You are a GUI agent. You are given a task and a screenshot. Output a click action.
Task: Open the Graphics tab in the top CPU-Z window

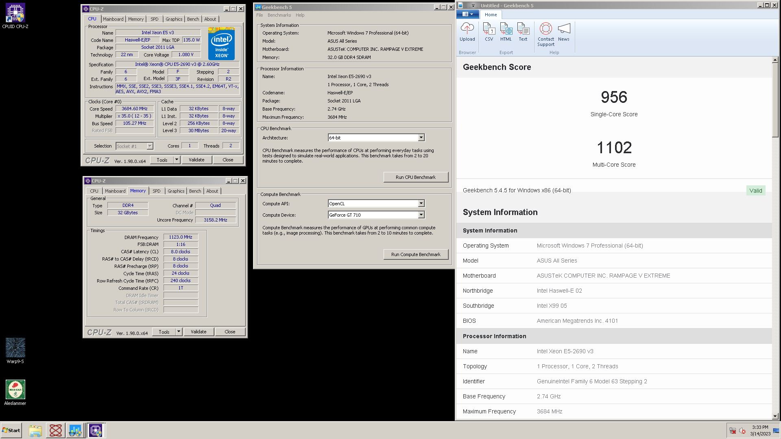click(x=174, y=19)
